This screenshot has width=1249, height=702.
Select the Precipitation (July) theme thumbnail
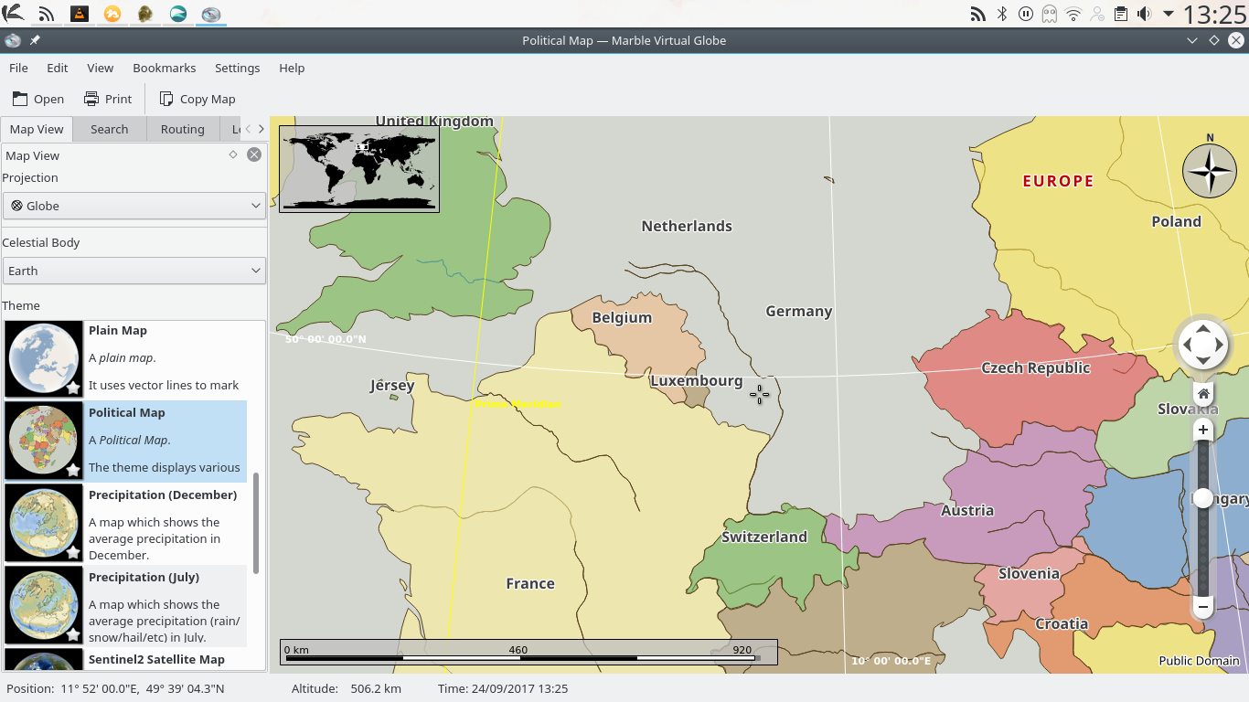click(44, 606)
